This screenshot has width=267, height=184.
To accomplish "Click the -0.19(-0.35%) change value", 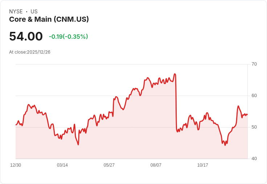I will (69, 37).
